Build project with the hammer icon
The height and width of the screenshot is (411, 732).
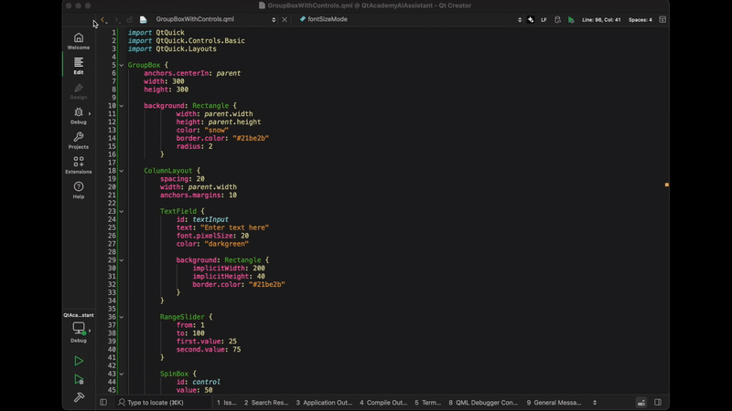[79, 397]
